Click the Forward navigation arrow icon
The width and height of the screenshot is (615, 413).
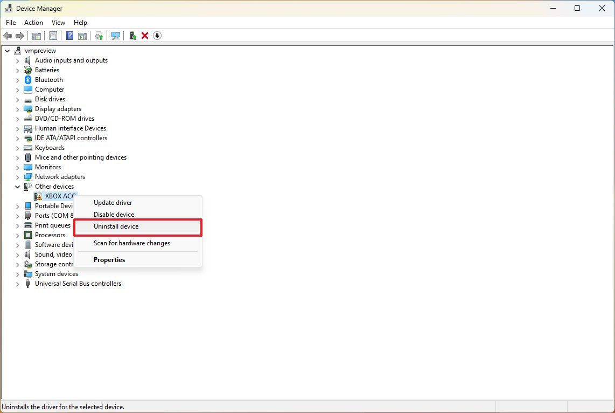(20, 36)
